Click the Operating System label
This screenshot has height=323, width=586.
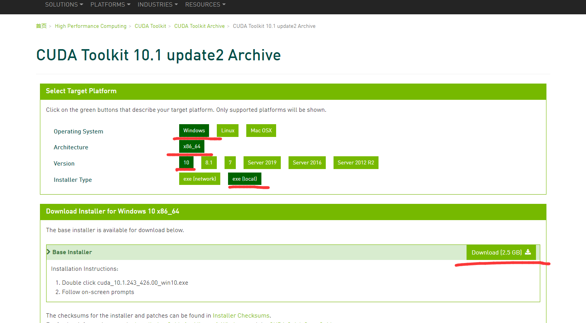point(78,132)
